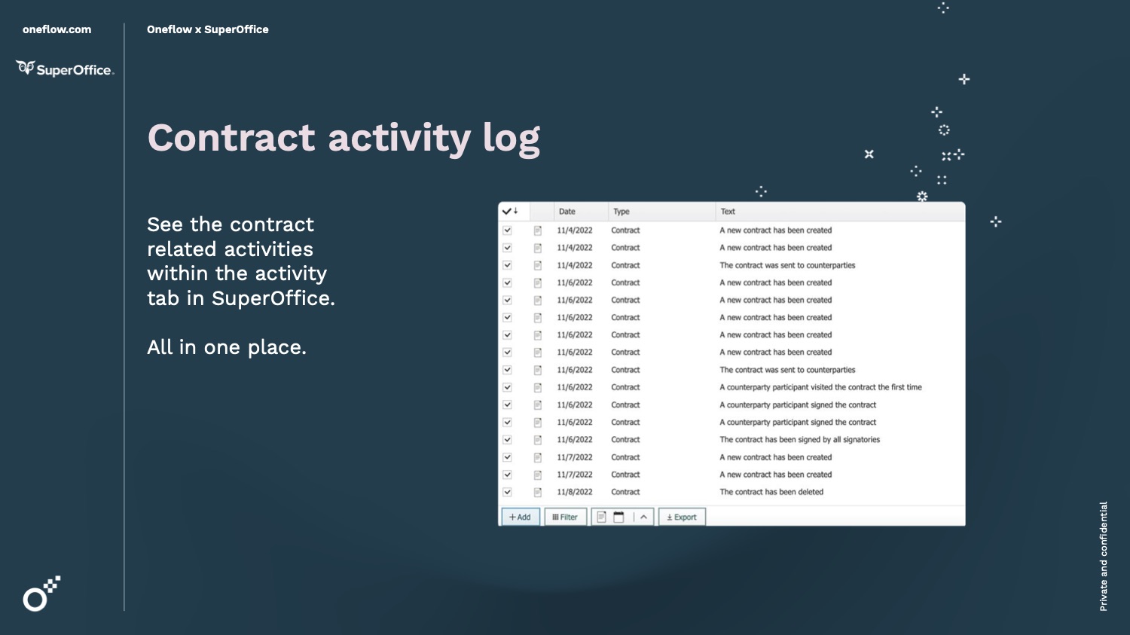The width and height of the screenshot is (1130, 635).
Task: Click the document view icon in bottom toolbar
Action: pyautogui.click(x=601, y=517)
